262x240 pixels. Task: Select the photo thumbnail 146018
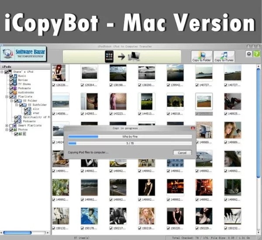[x=175, y=101]
